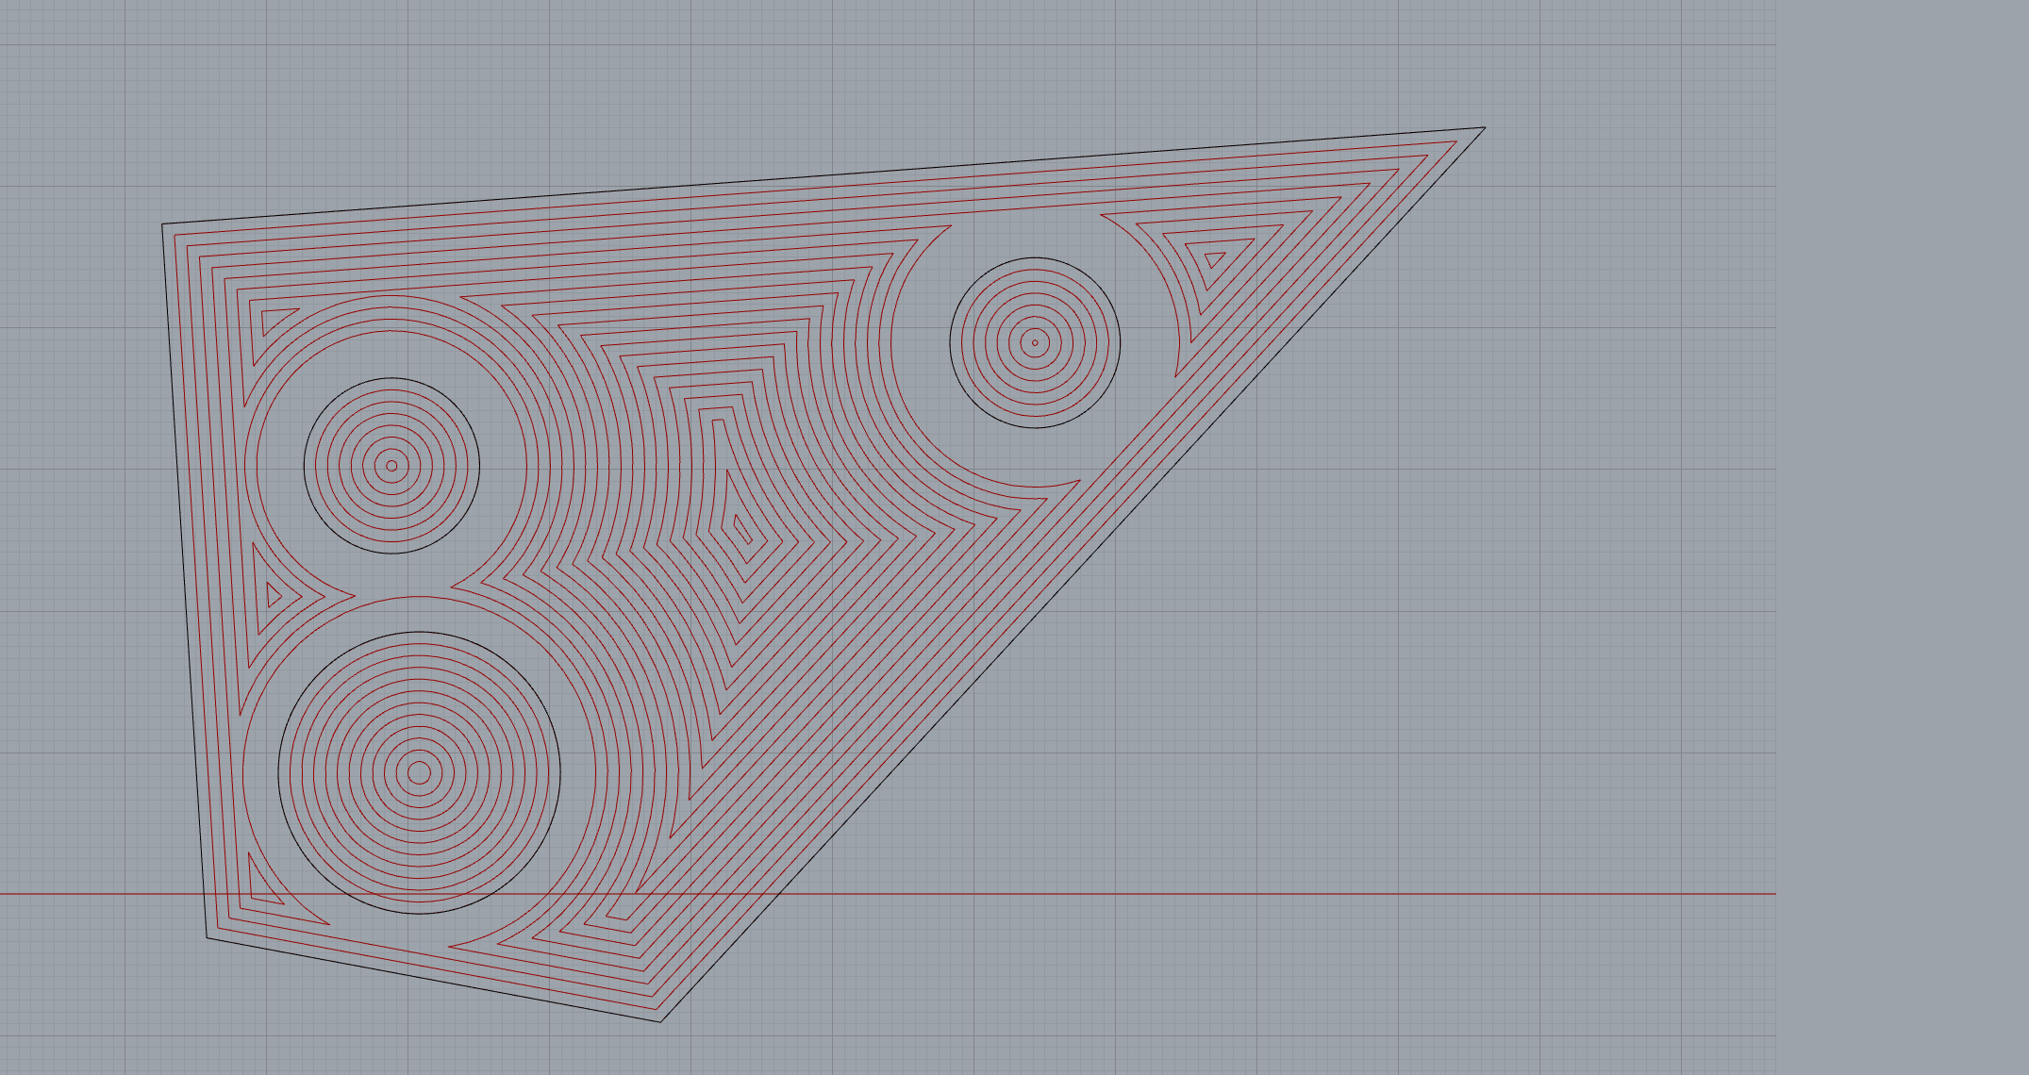The height and width of the screenshot is (1075, 2029).
Task: Click the empty gray area right of the grid
Action: coord(1901,537)
